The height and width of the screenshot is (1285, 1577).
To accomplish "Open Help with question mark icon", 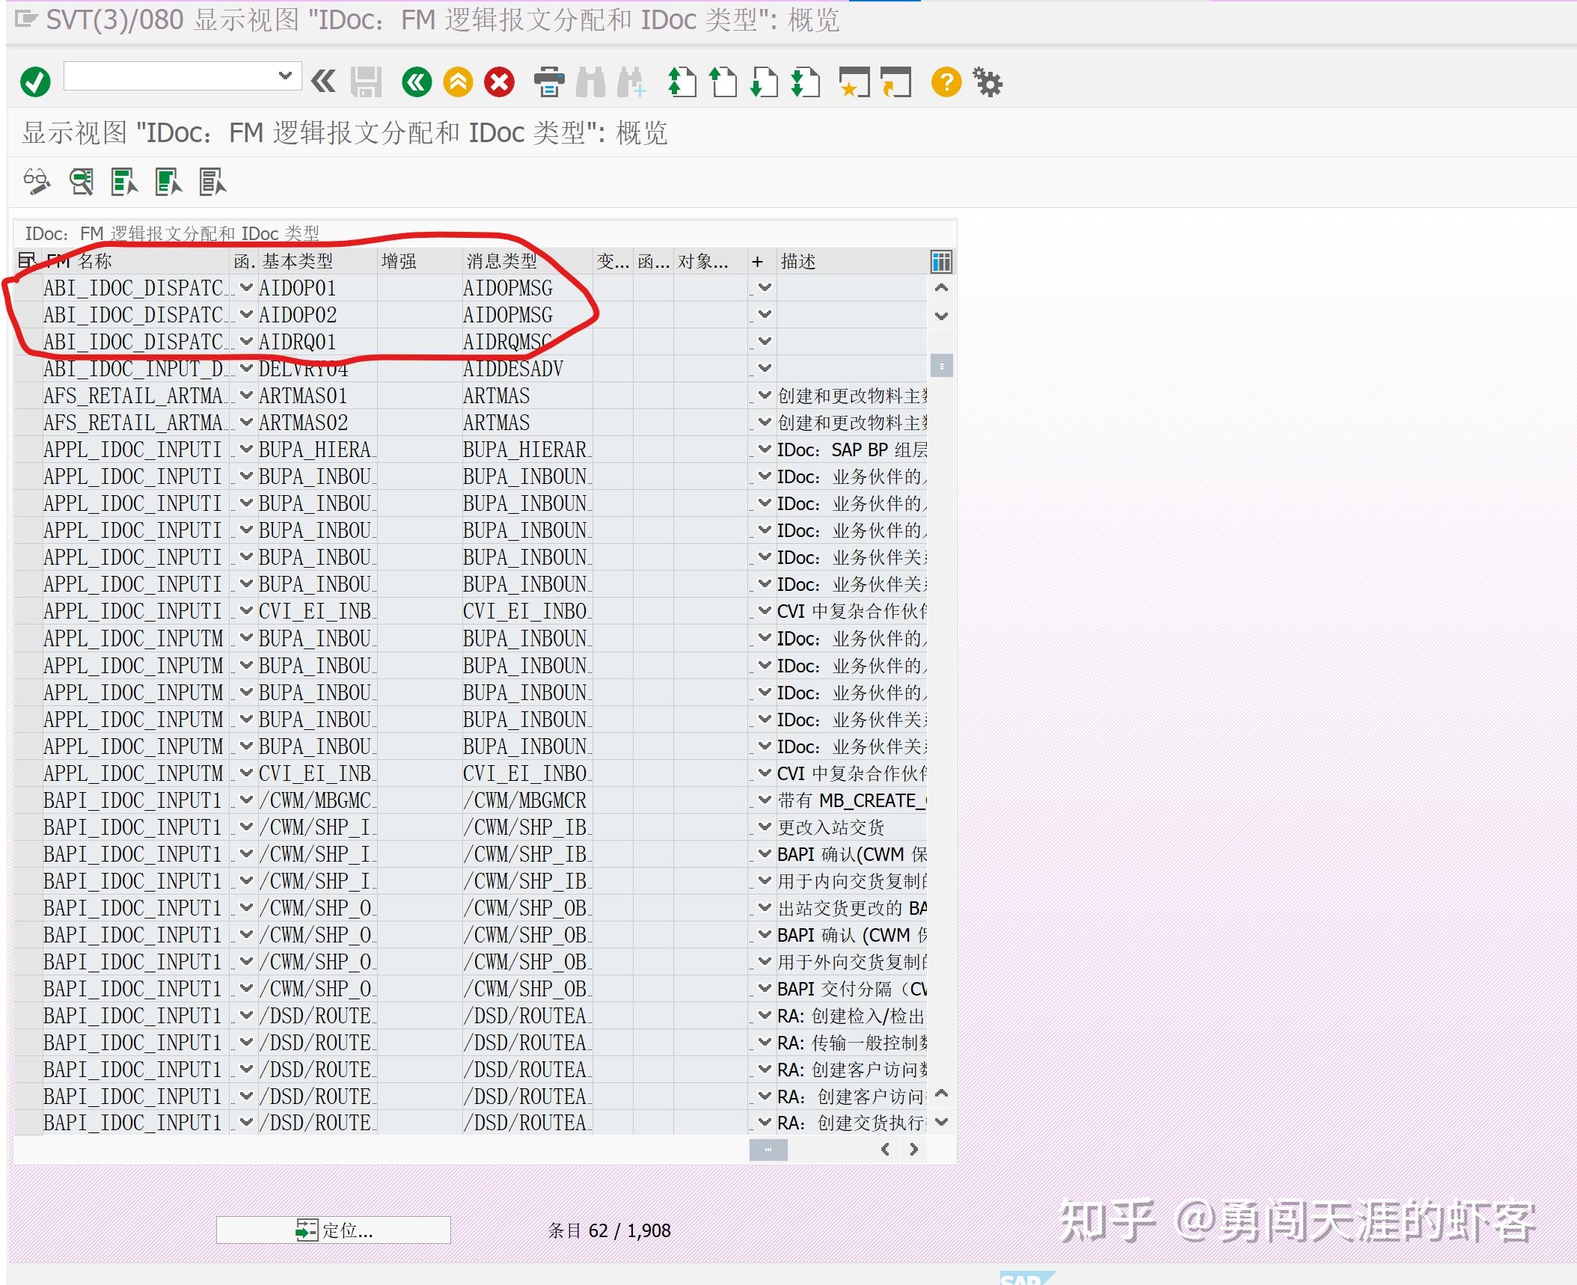I will coord(946,82).
